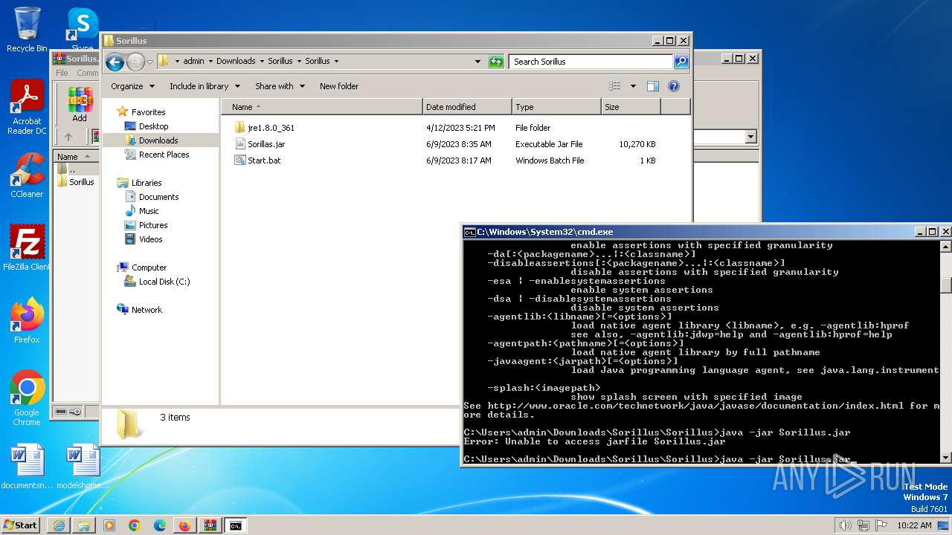Open the modelshome Word file on the desktop
The height and width of the screenshot is (535, 952).
tap(83, 467)
